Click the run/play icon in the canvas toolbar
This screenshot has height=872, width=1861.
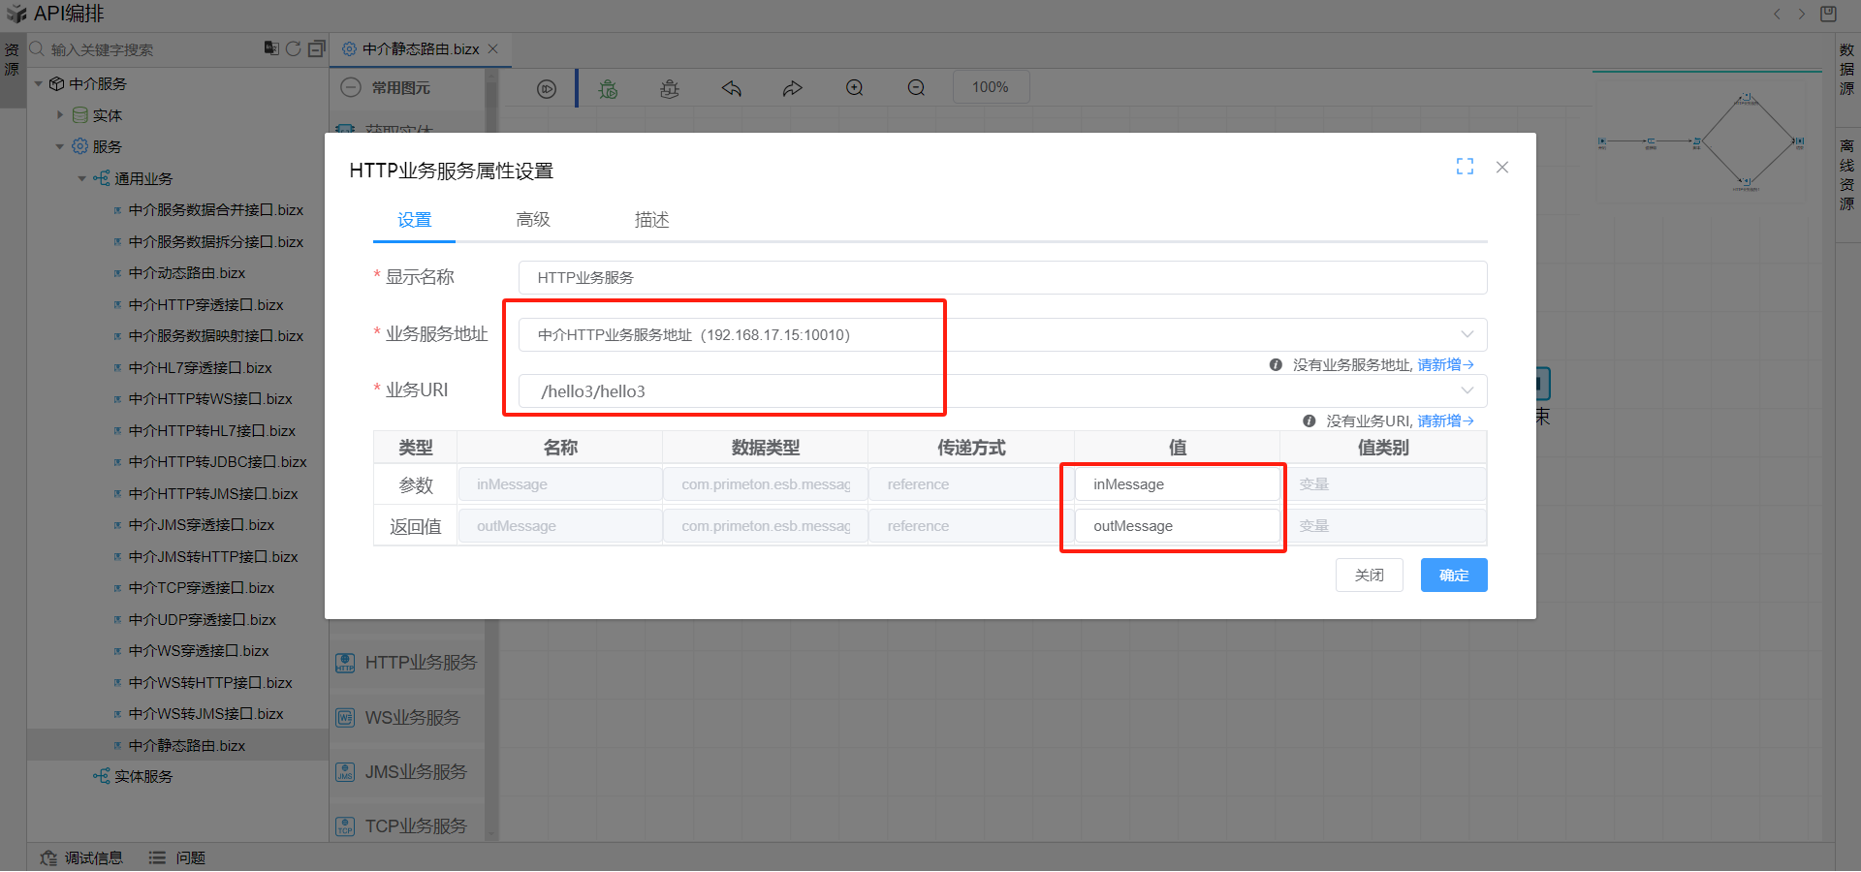point(547,89)
